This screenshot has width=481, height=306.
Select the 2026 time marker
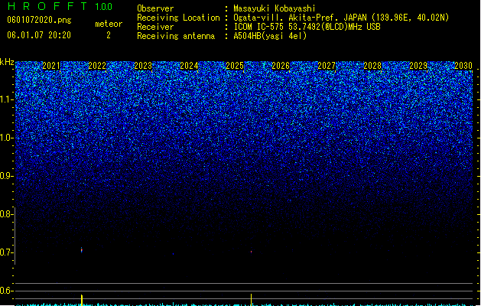pyautogui.click(x=281, y=66)
